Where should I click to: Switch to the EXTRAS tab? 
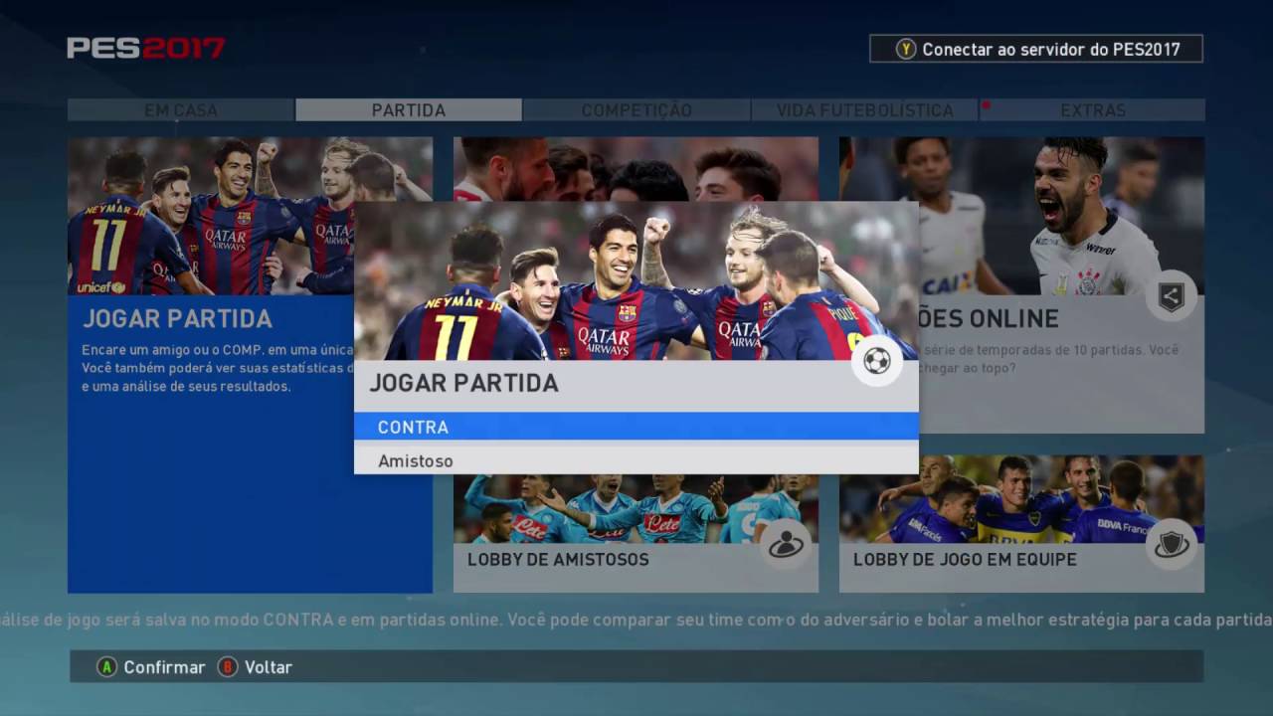coord(1092,110)
